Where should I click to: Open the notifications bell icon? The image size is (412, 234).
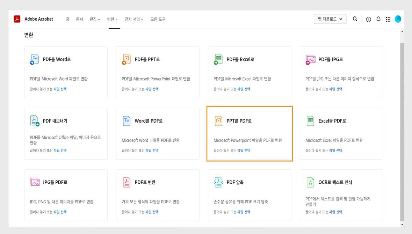point(378,19)
